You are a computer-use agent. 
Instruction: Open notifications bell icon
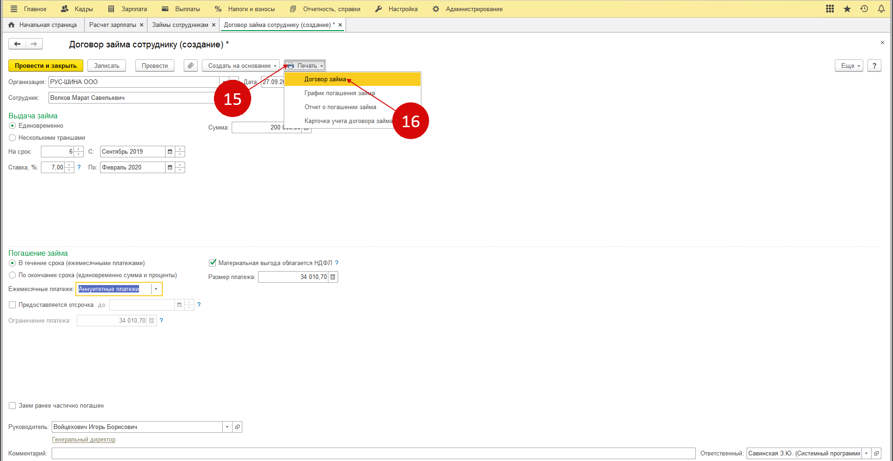pyautogui.click(x=881, y=9)
